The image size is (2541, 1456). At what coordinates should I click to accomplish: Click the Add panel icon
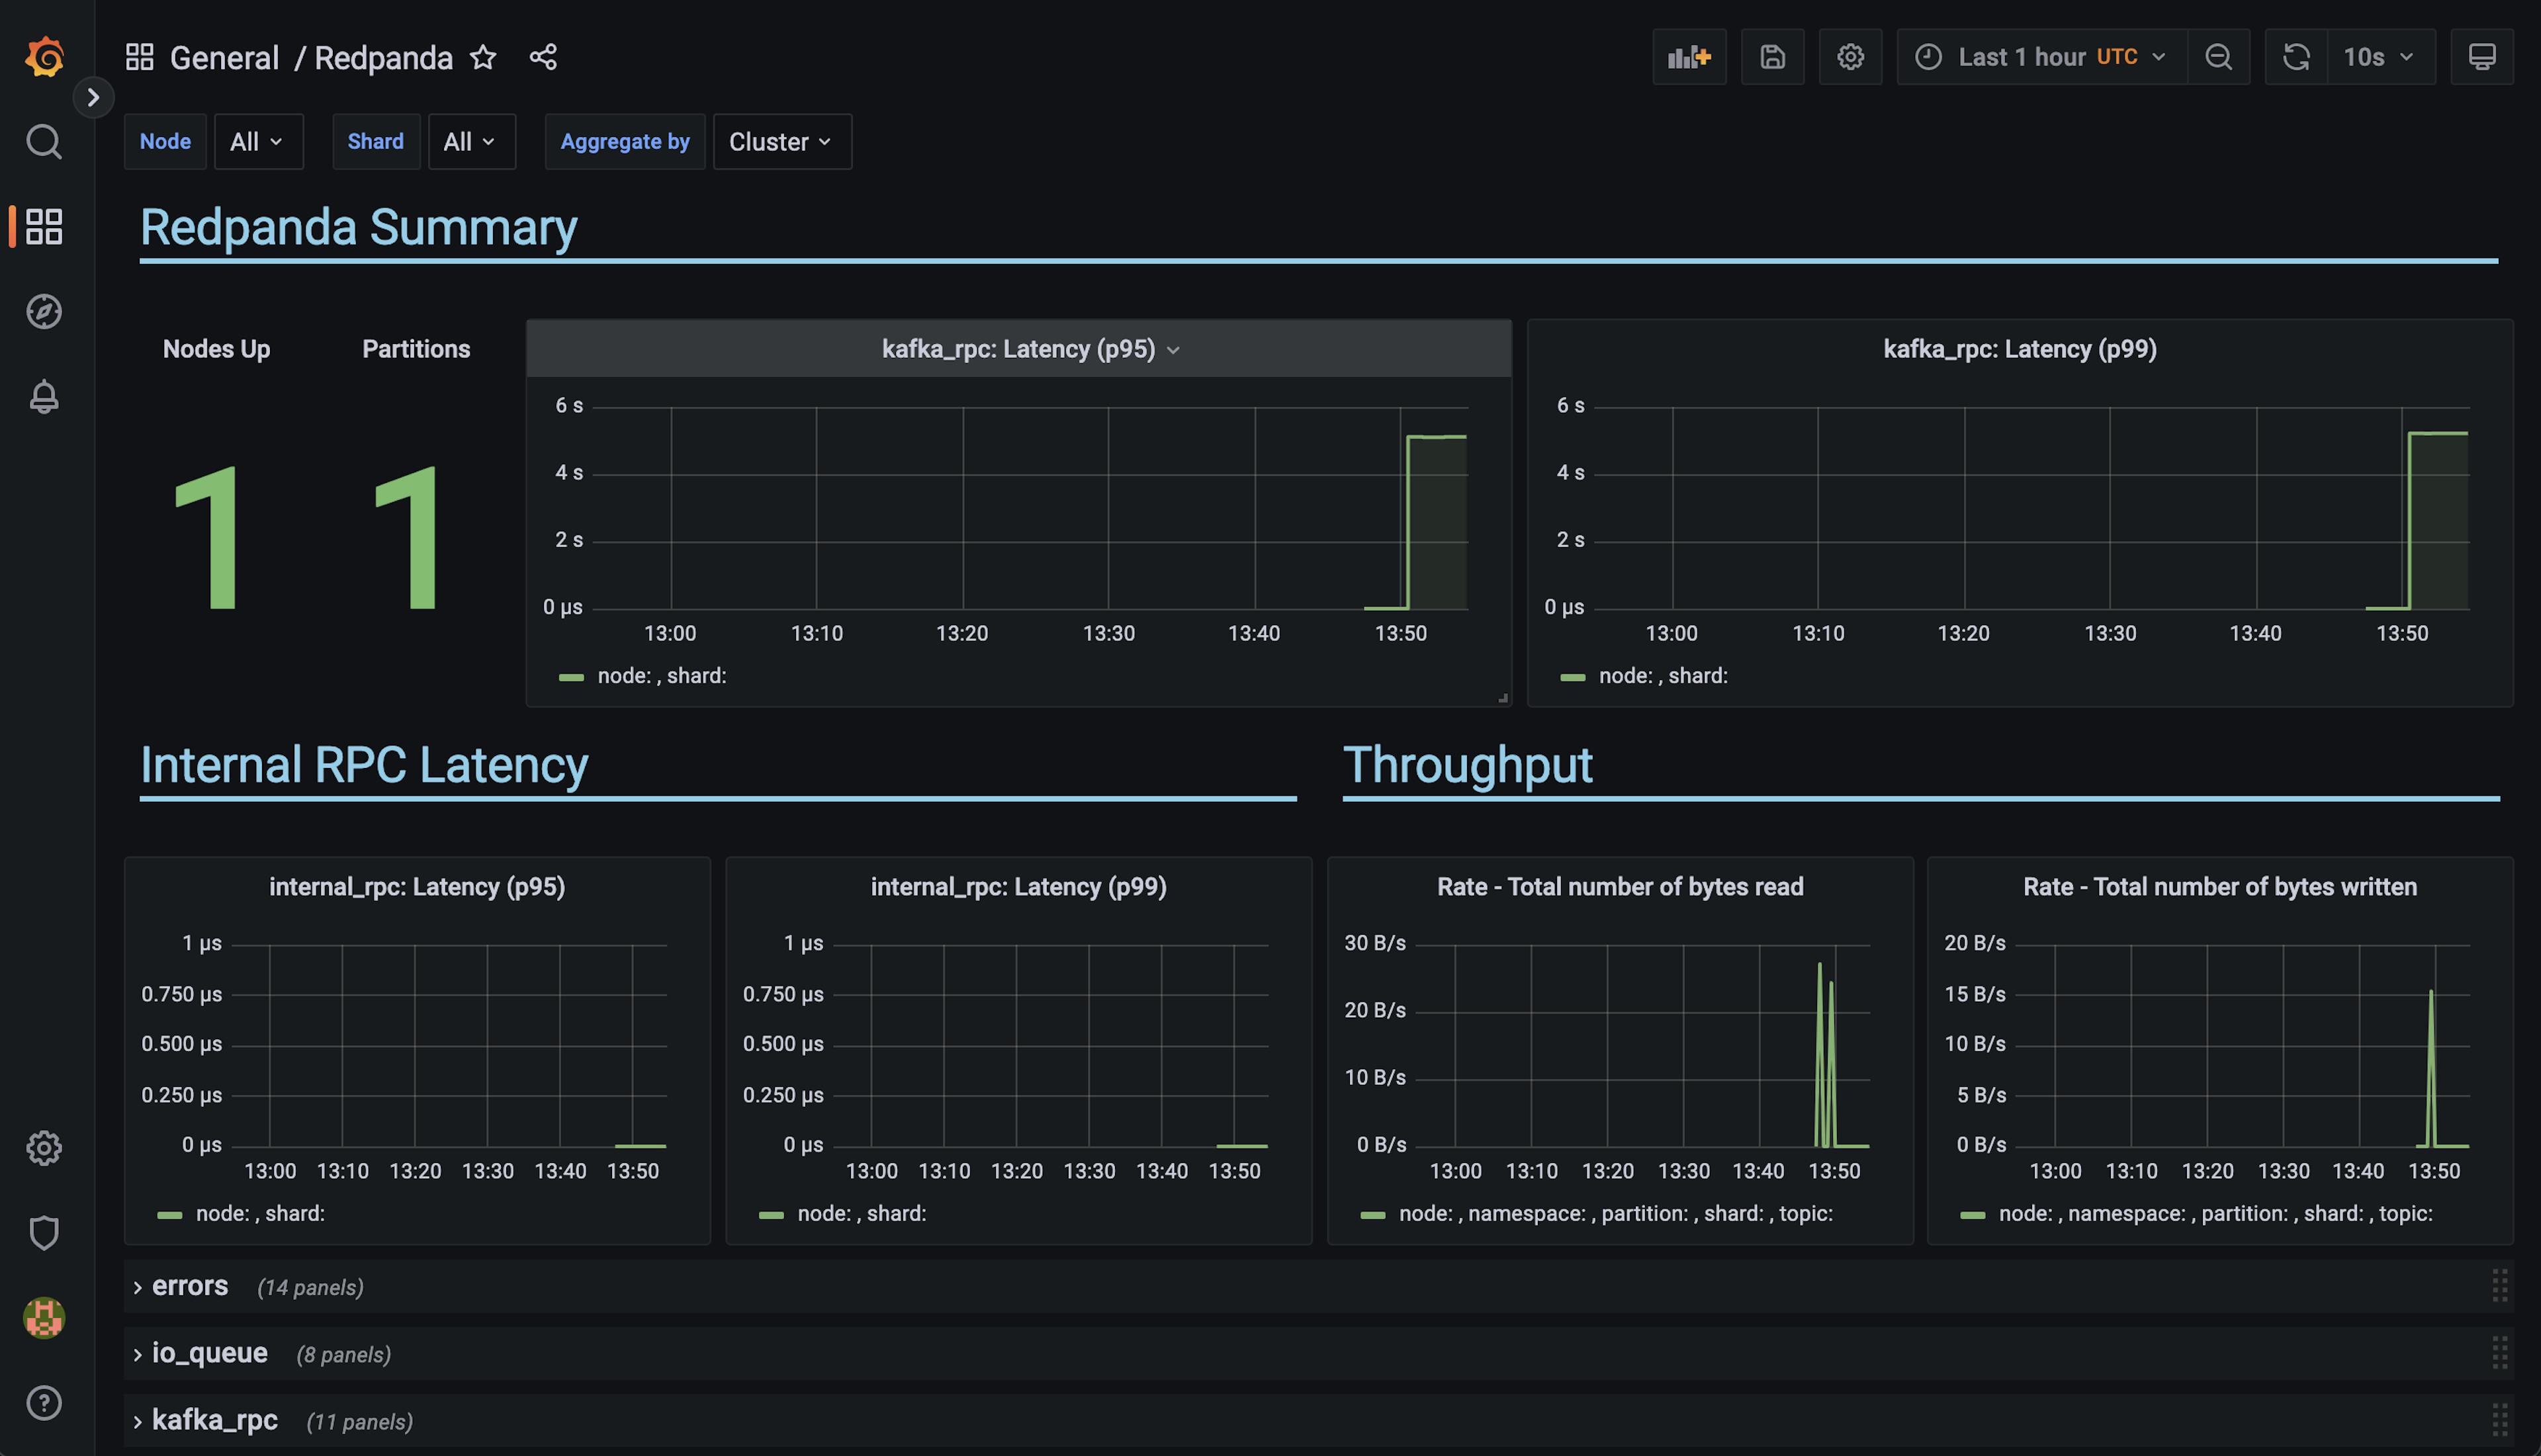[x=1689, y=57]
